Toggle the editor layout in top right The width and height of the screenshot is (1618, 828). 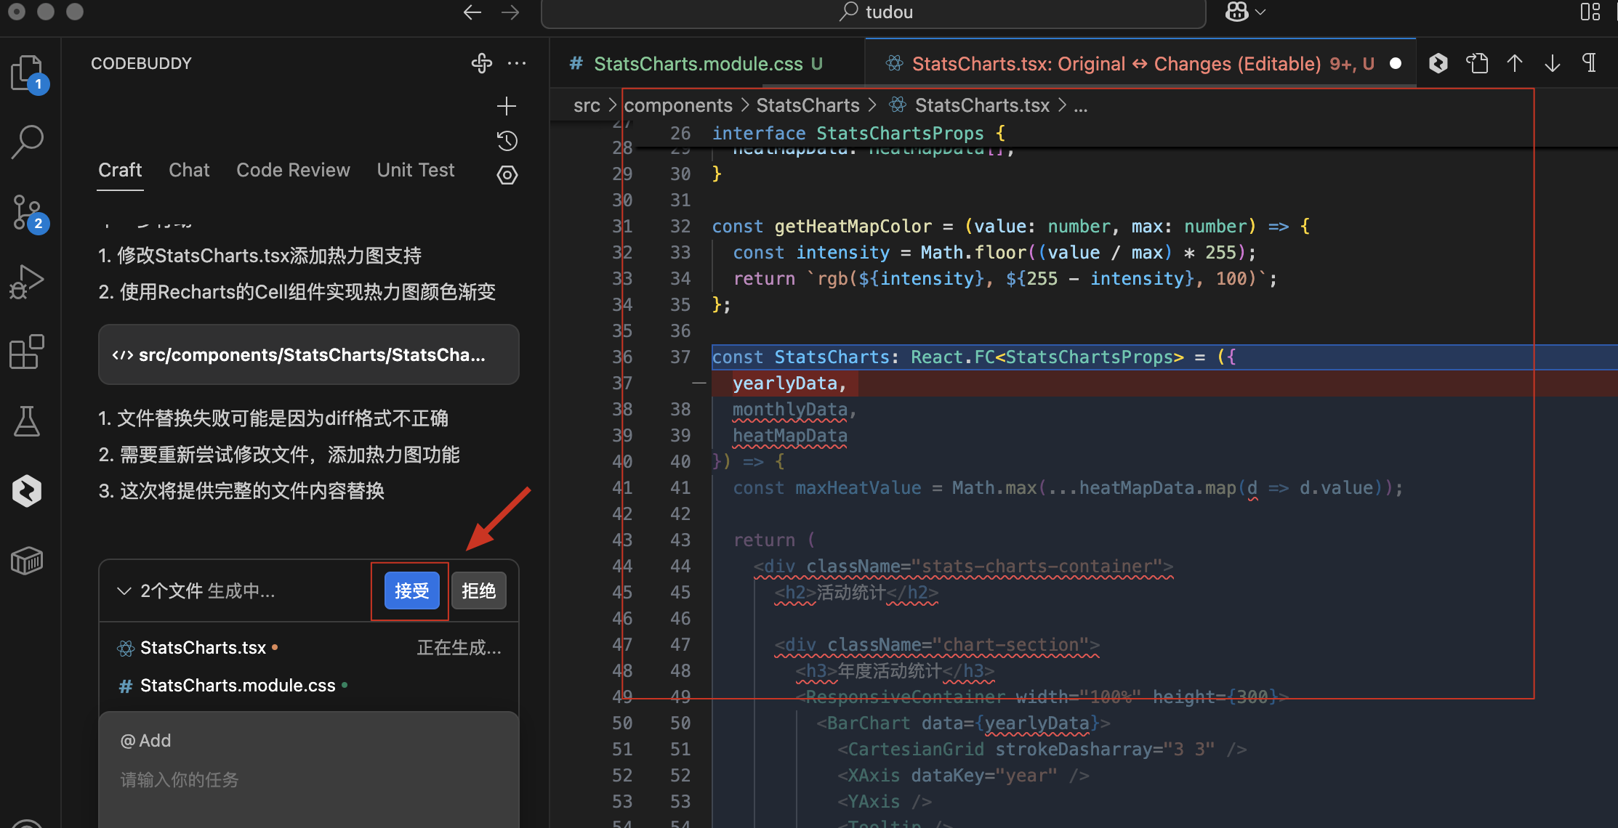[x=1590, y=12]
